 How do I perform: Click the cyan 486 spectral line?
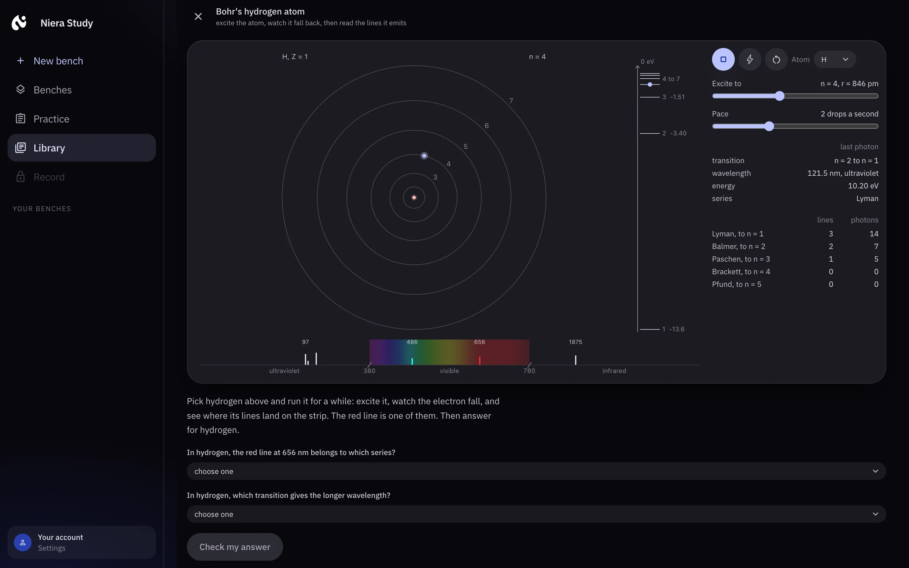click(412, 361)
